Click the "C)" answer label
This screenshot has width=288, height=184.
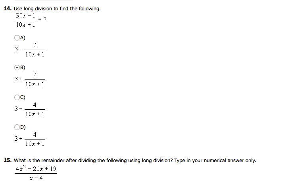coord(23,97)
